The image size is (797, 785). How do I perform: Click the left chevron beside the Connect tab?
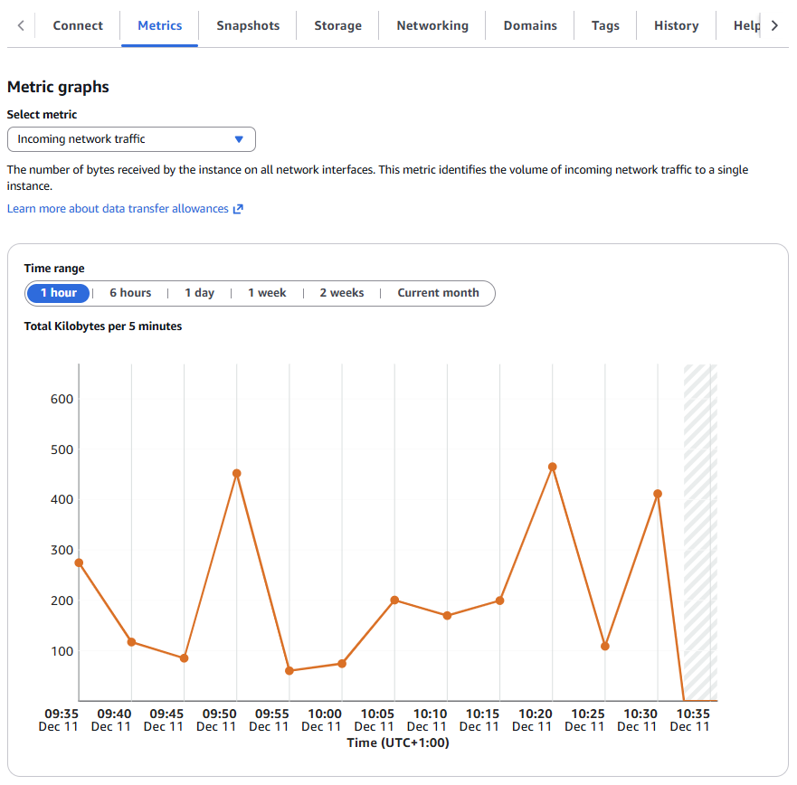pyautogui.click(x=20, y=25)
